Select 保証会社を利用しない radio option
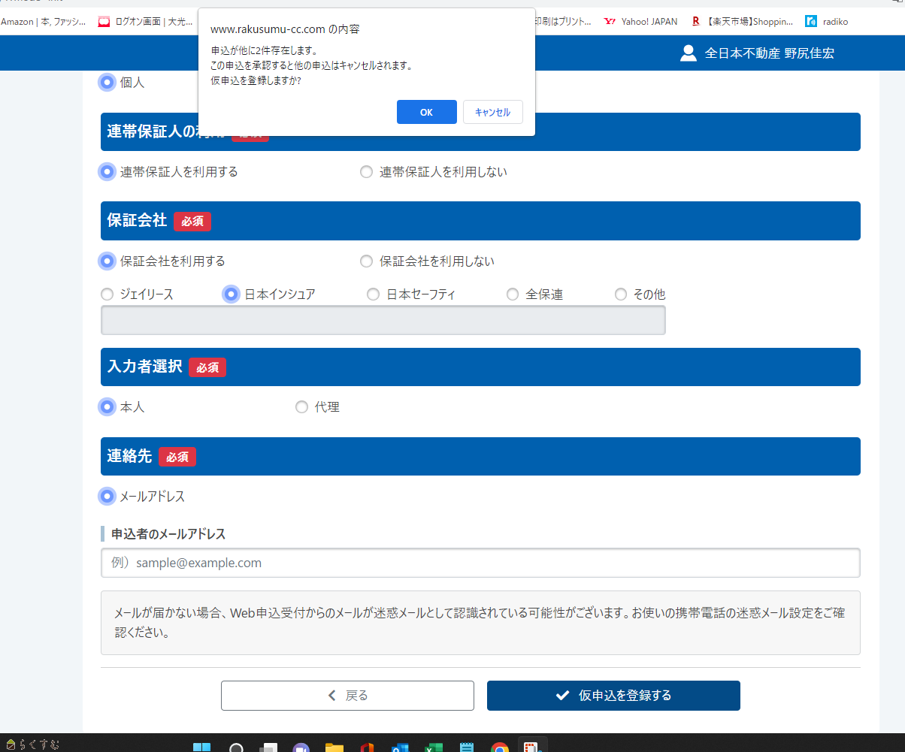This screenshot has width=905, height=752. tap(366, 261)
